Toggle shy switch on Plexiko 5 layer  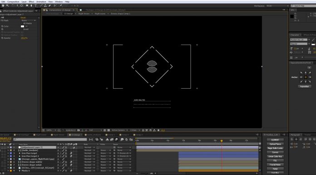click(59, 171)
